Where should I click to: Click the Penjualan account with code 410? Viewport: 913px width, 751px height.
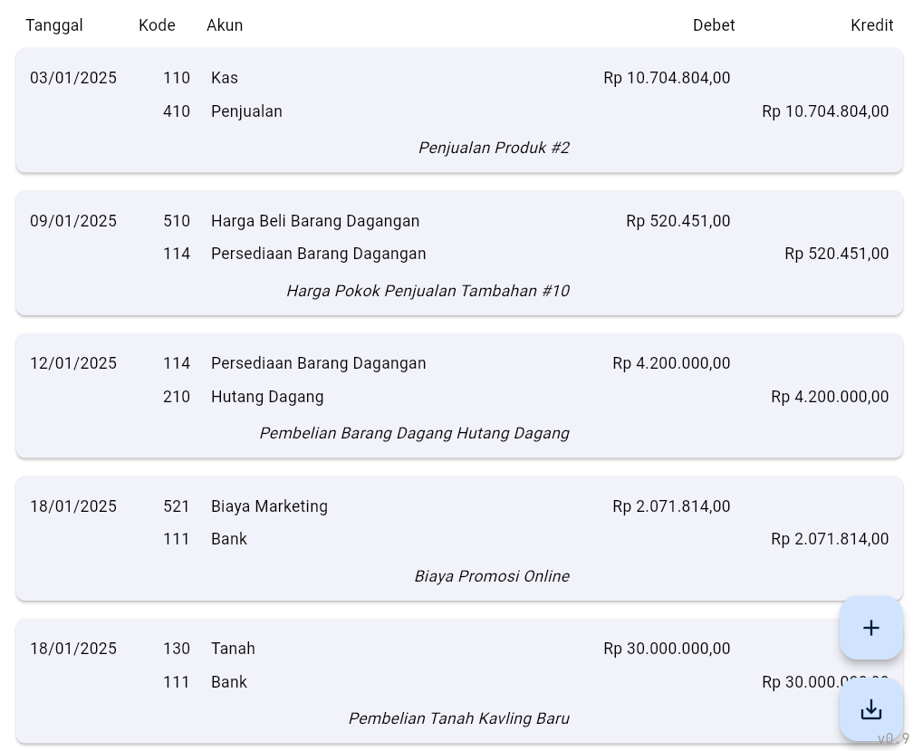coord(246,111)
